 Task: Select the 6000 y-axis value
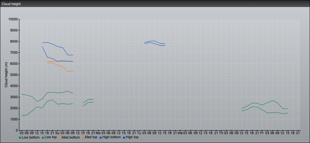pos(14,64)
